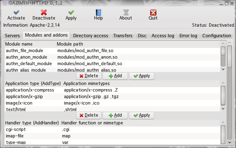Delete the selected application type
Screen dimensions: 236x148
[89, 115]
